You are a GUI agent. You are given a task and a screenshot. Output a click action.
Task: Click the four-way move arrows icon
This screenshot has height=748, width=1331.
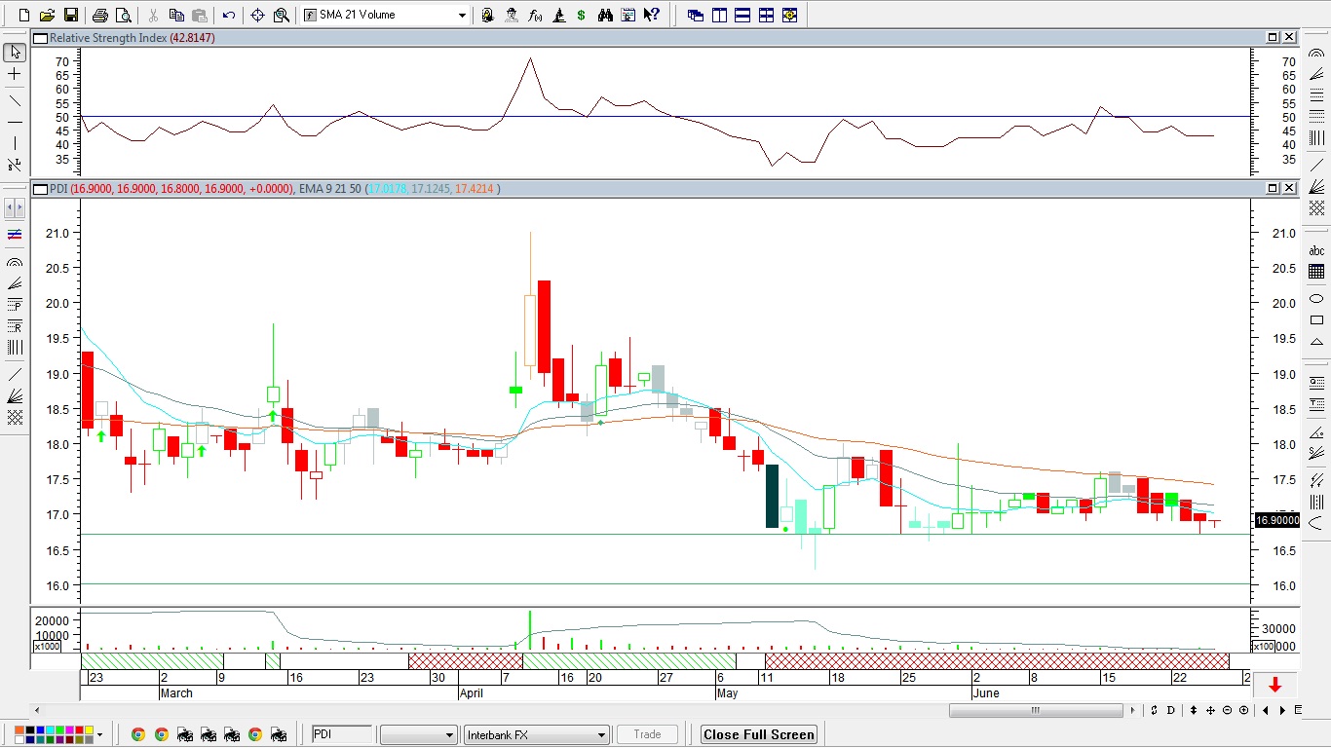click(1212, 710)
